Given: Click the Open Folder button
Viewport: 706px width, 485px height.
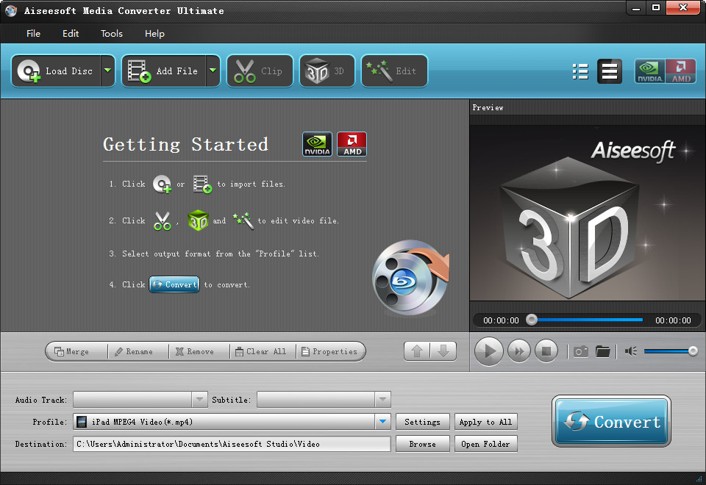Looking at the screenshot, I should pos(485,444).
